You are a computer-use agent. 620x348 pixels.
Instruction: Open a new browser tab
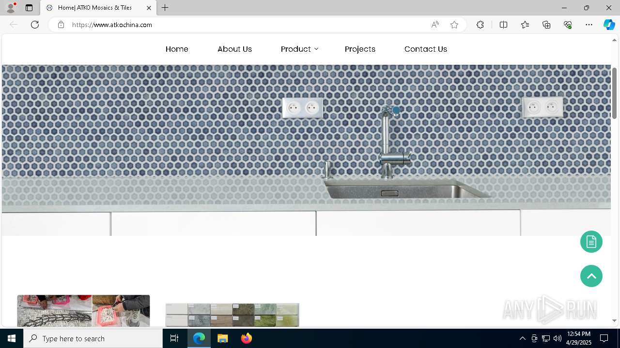click(165, 8)
